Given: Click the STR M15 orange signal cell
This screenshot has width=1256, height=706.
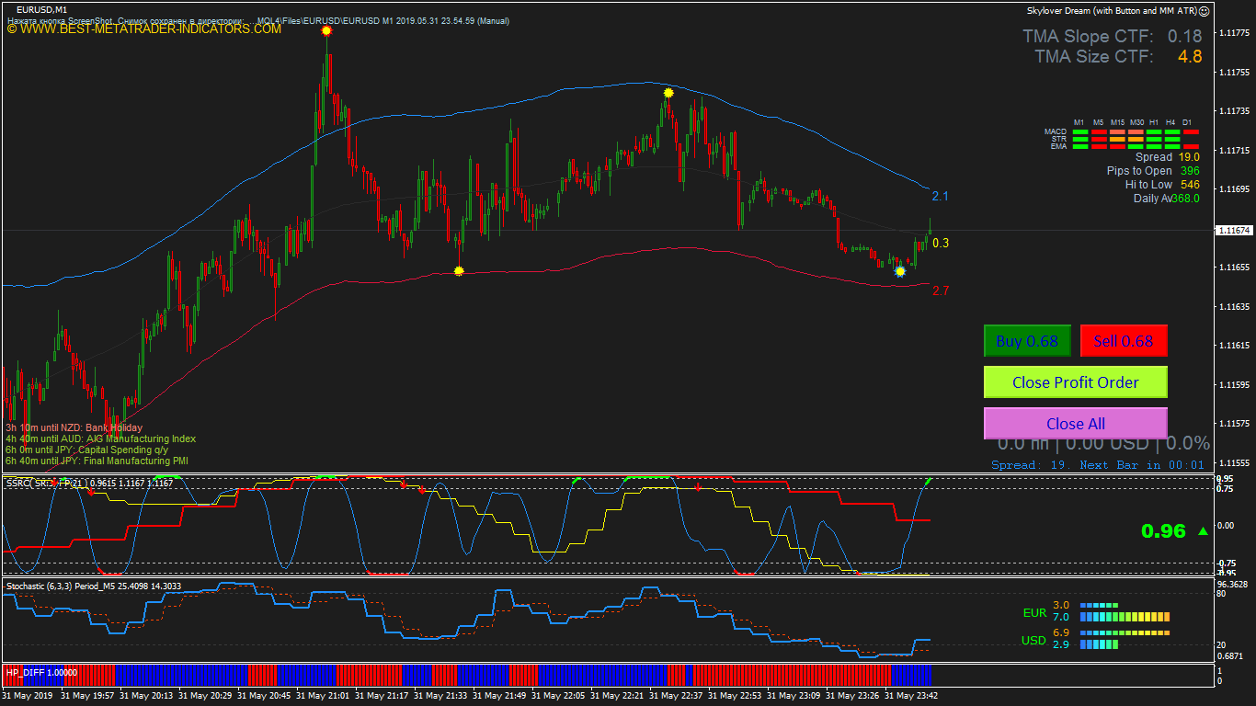Looking at the screenshot, I should click(x=1117, y=140).
